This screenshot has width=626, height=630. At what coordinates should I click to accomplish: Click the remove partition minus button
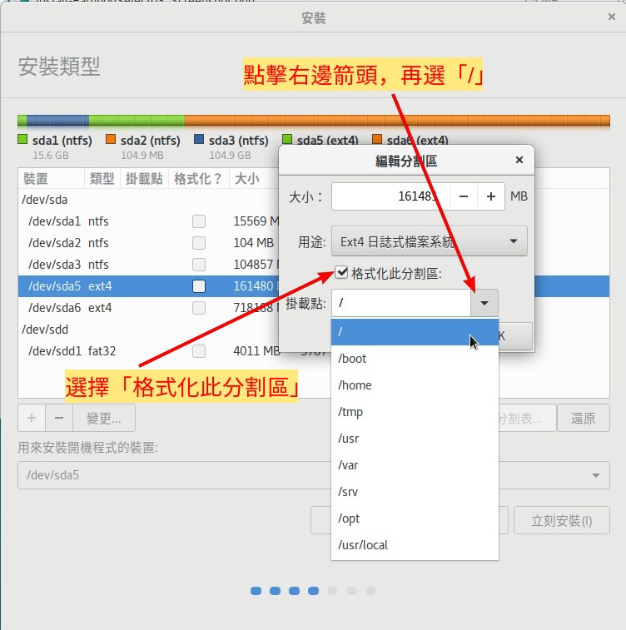click(x=58, y=418)
